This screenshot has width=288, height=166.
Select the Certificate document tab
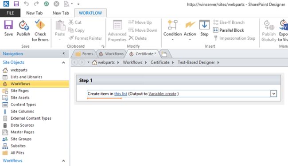[143, 54]
